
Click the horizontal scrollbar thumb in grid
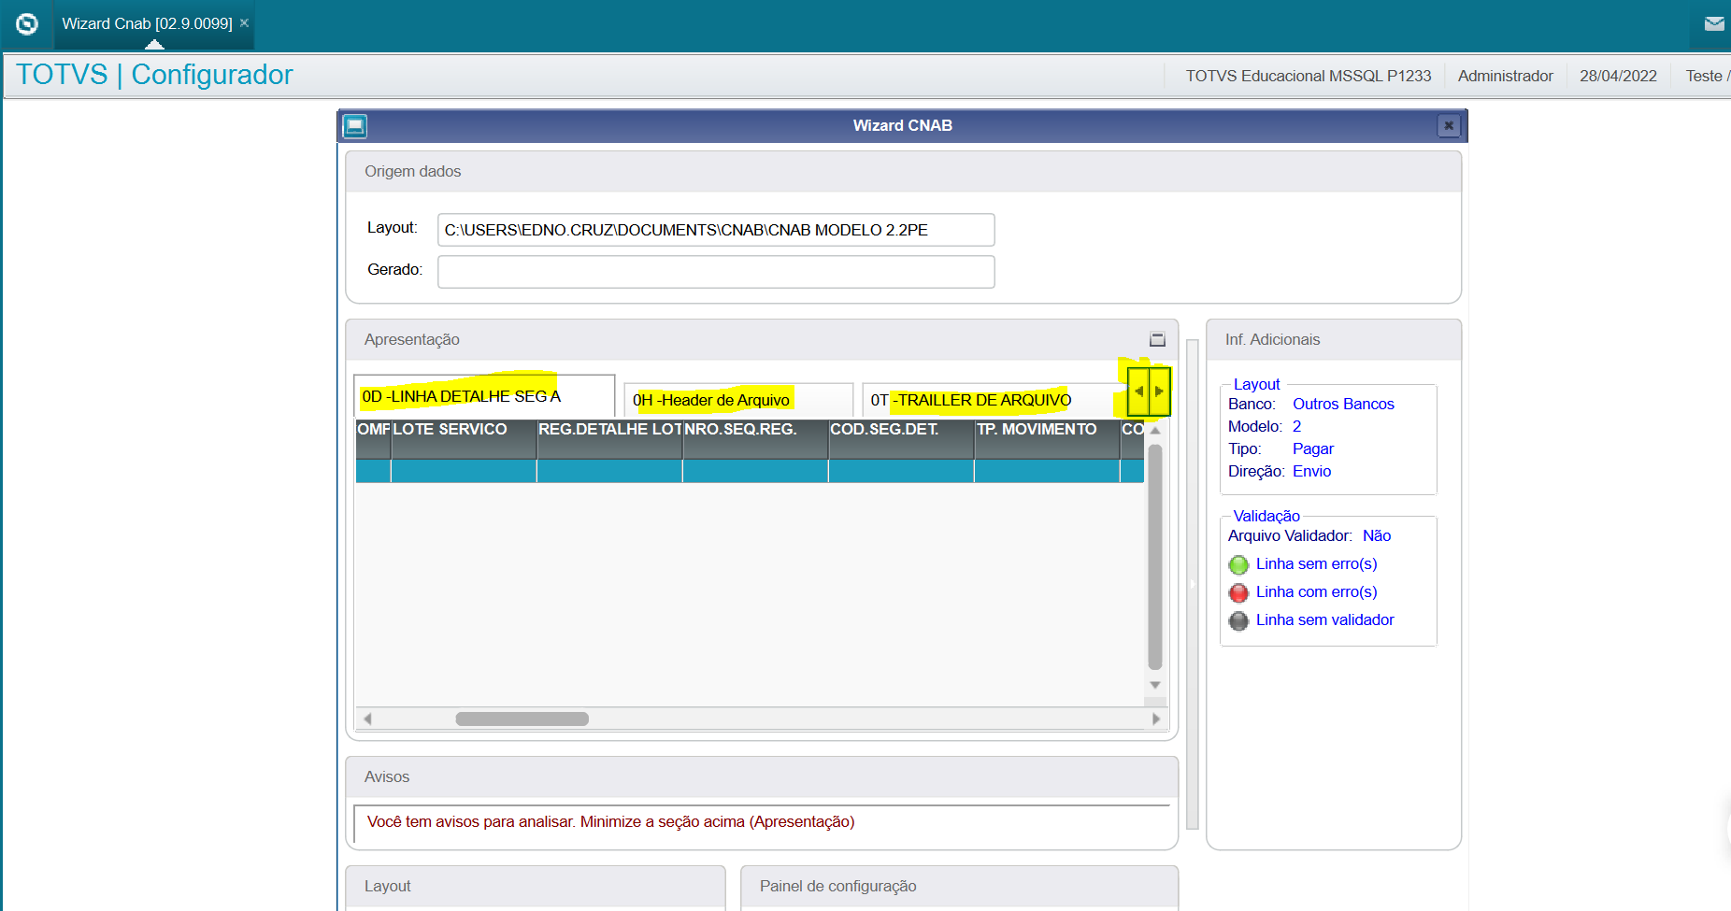(x=522, y=719)
